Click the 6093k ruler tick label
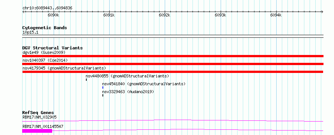This screenshot has height=135, width=334. pos(220,15)
